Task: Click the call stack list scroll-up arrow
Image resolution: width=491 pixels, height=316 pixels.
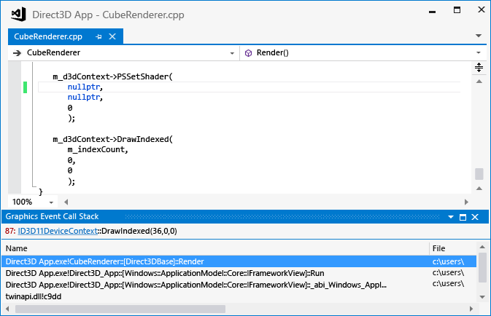Action: (x=482, y=247)
